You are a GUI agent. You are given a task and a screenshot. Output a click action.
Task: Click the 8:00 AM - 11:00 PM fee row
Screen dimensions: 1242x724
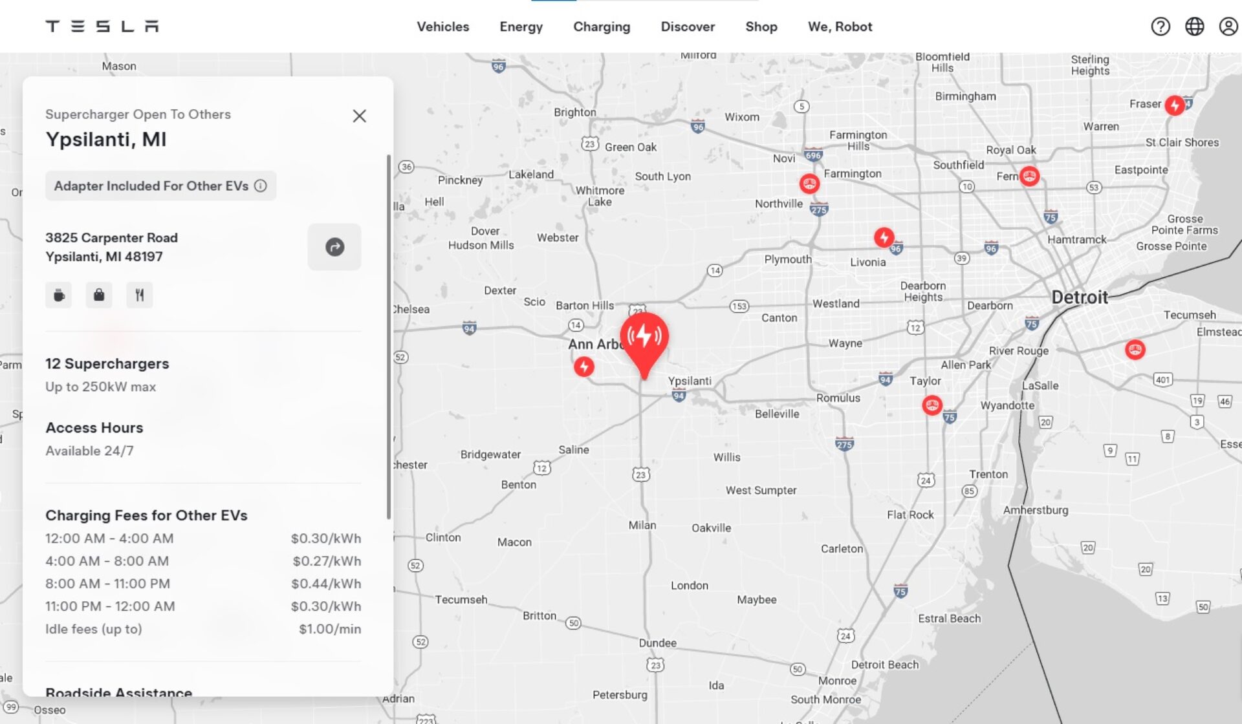coord(203,584)
